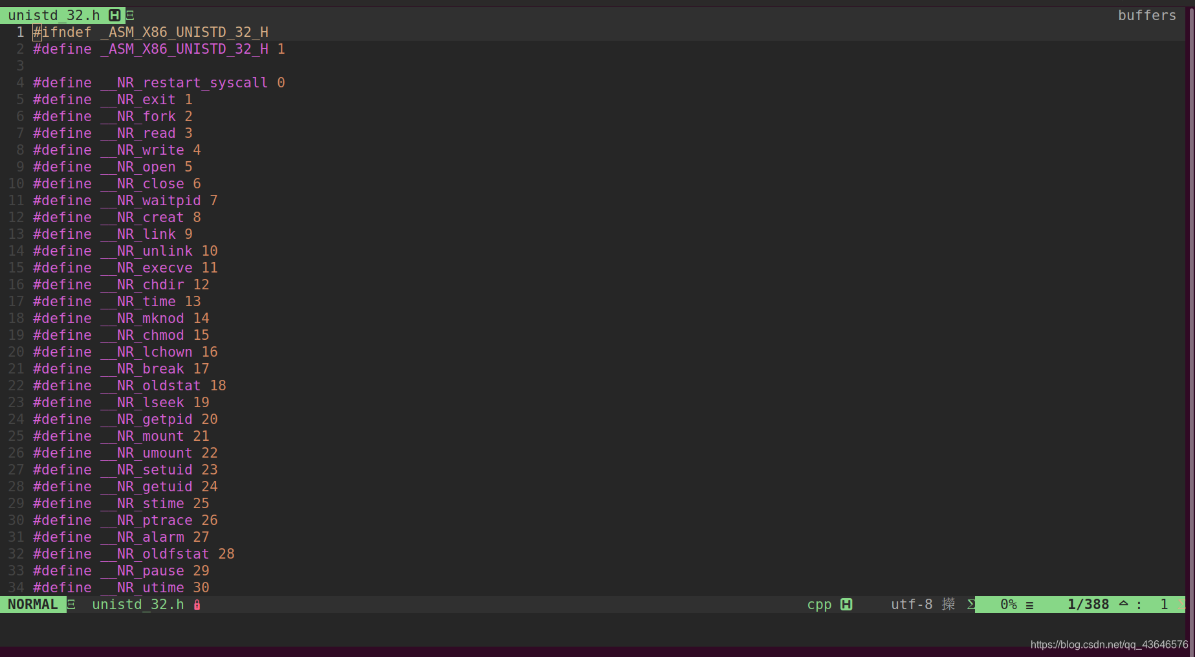Click the __NR_oldfstat 28 define
This screenshot has width=1195, height=657.
tap(134, 554)
